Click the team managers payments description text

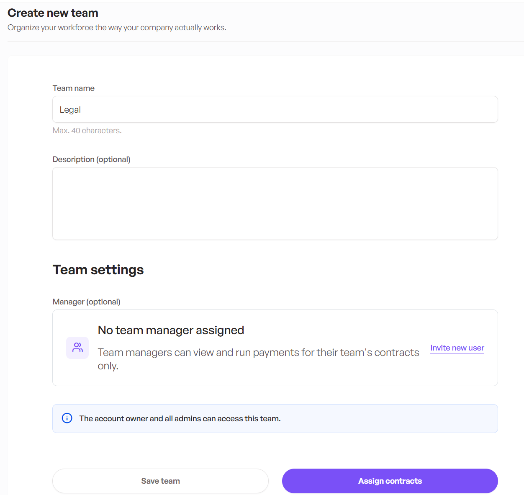pyautogui.click(x=258, y=359)
